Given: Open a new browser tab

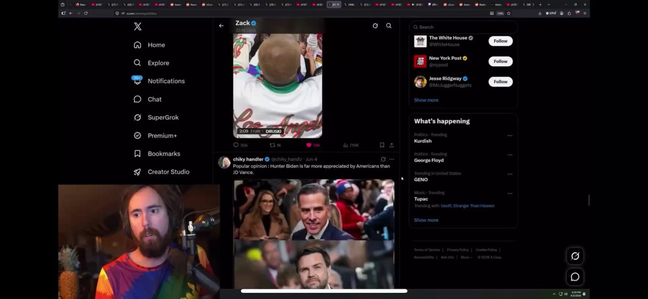Looking at the screenshot, I should click(540, 4).
